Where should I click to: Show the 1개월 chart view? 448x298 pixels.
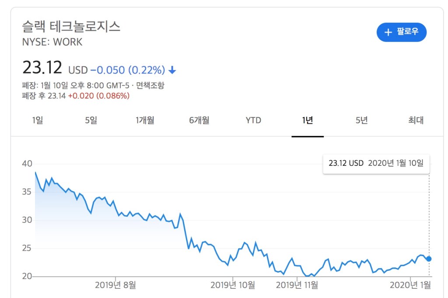145,120
